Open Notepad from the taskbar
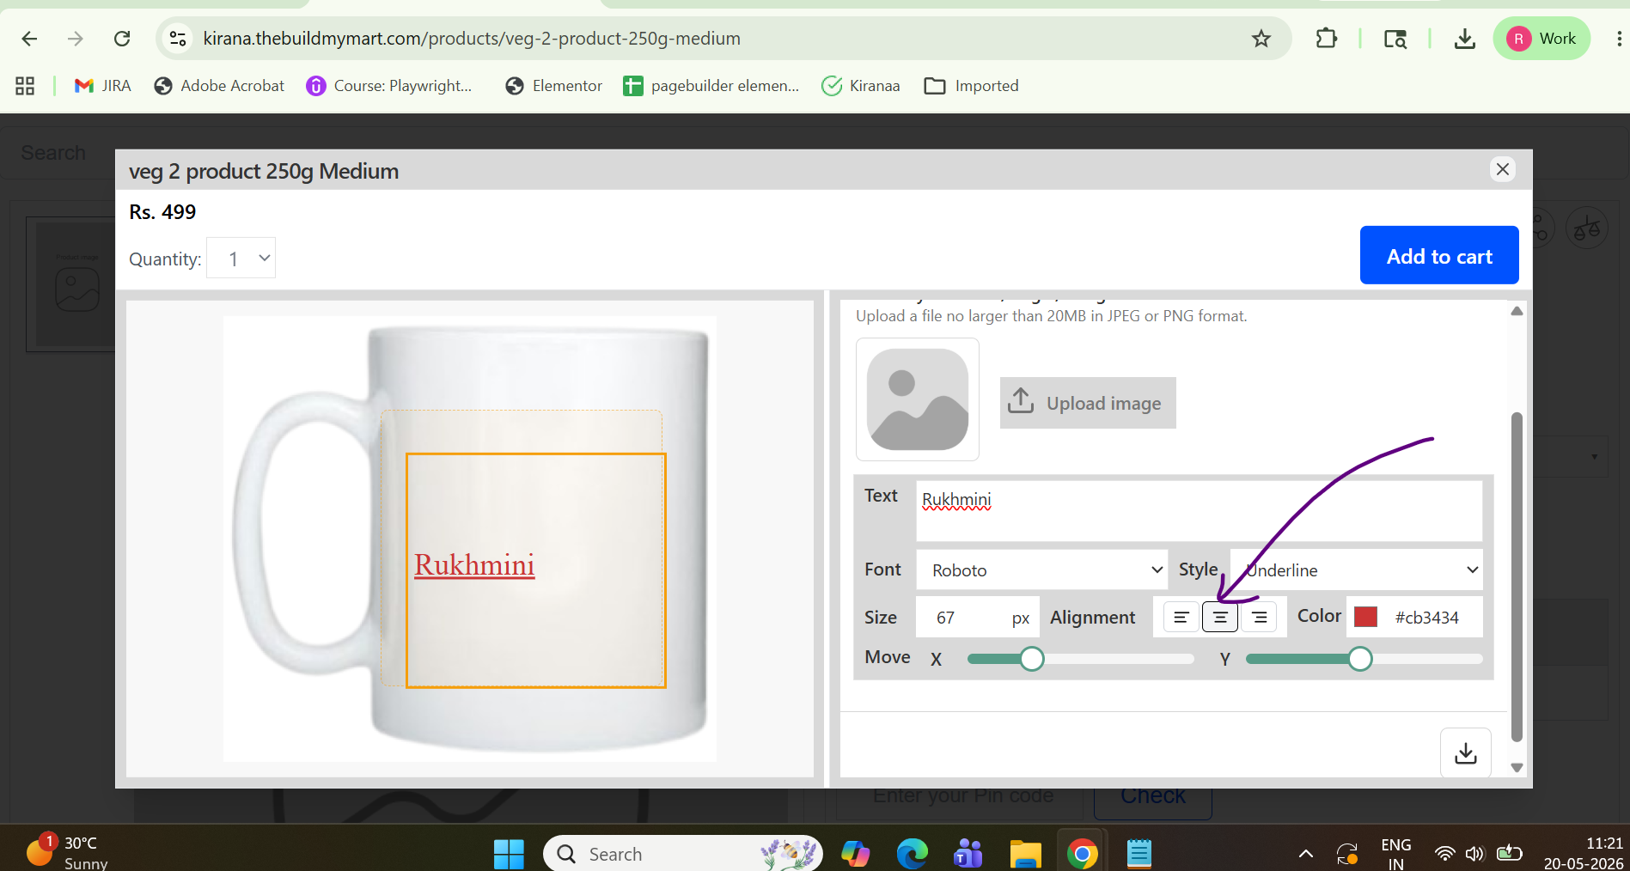 (1139, 854)
